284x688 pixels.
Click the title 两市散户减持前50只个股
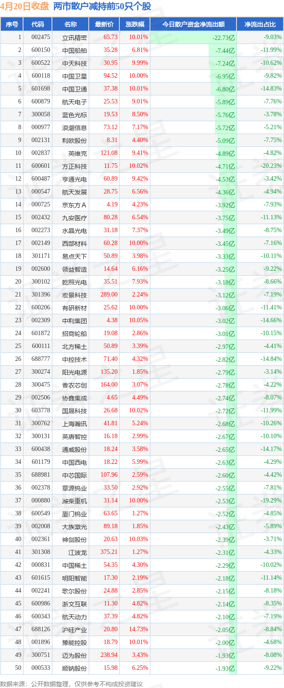point(102,7)
